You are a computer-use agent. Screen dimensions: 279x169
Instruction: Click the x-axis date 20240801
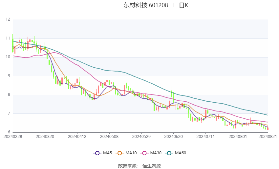238,137
